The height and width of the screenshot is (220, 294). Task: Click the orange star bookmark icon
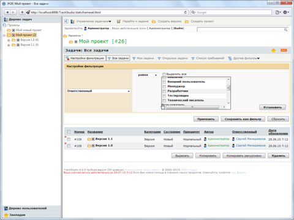(x=274, y=50)
